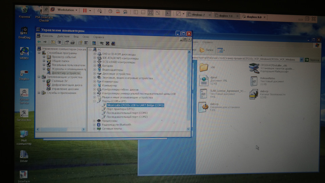Toggle the thumbnail bar view icon
The height and width of the screenshot is (183, 325).
(143, 13)
